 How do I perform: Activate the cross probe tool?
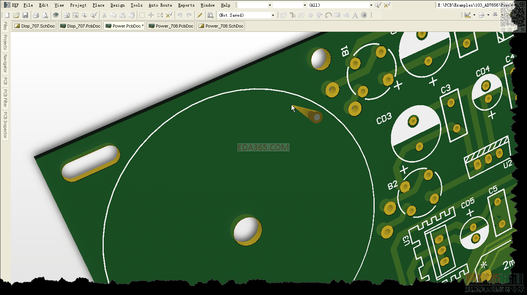[200, 15]
